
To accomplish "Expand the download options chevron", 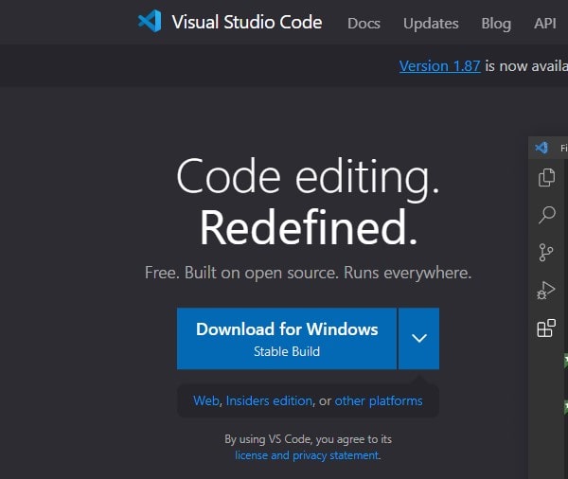I will coord(418,338).
